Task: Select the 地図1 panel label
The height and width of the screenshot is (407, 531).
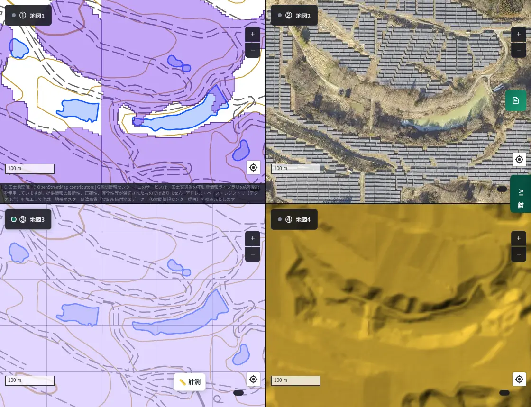Action: point(28,16)
